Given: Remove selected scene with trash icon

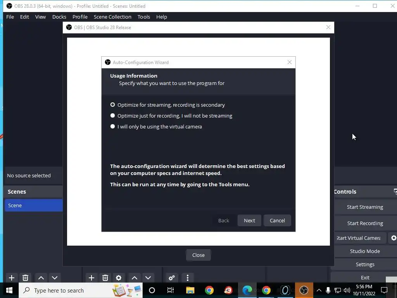Looking at the screenshot, I should tap(25, 278).
